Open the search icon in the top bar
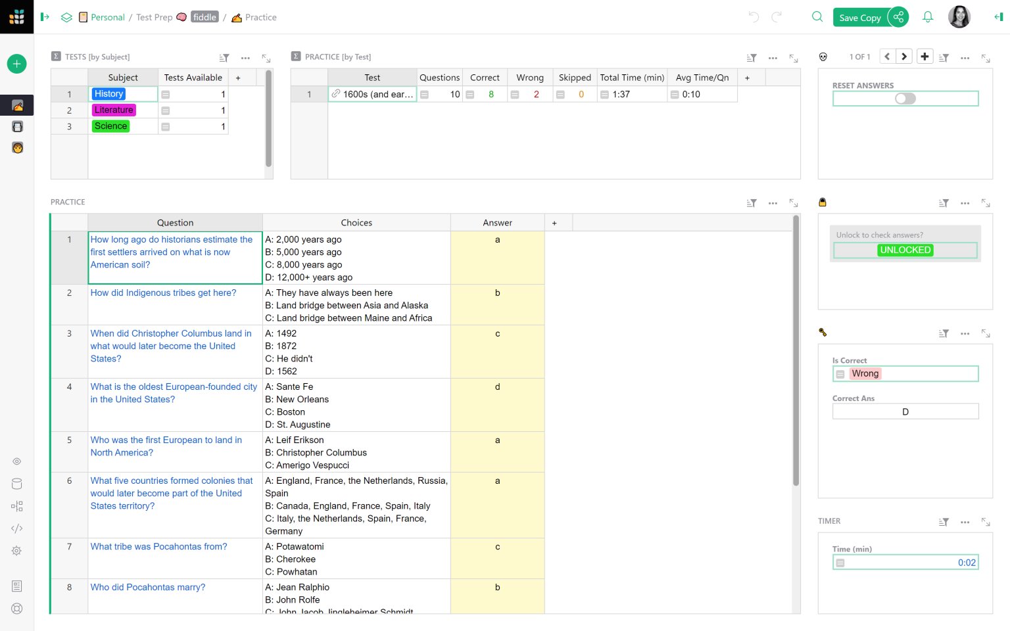This screenshot has height=631, width=1010. [x=817, y=17]
